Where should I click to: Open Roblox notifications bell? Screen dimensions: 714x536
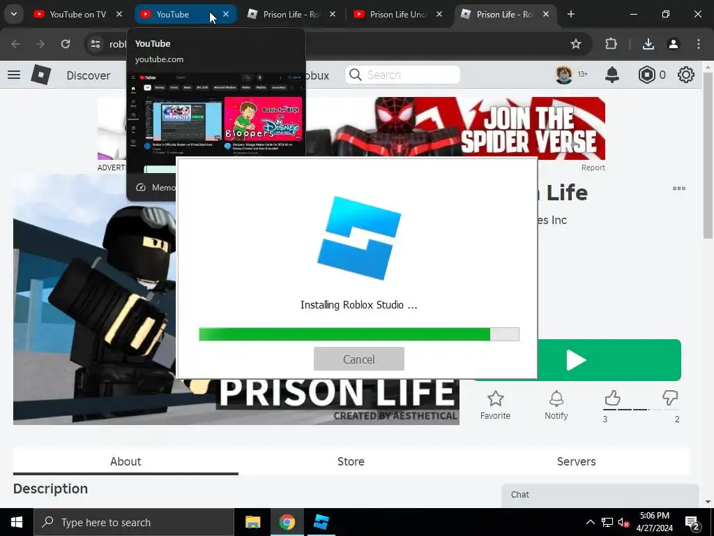coord(612,75)
